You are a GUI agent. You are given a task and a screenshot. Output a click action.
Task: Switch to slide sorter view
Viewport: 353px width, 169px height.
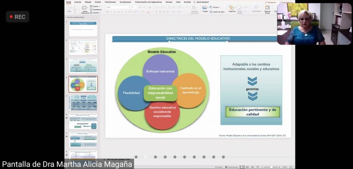tap(248, 167)
